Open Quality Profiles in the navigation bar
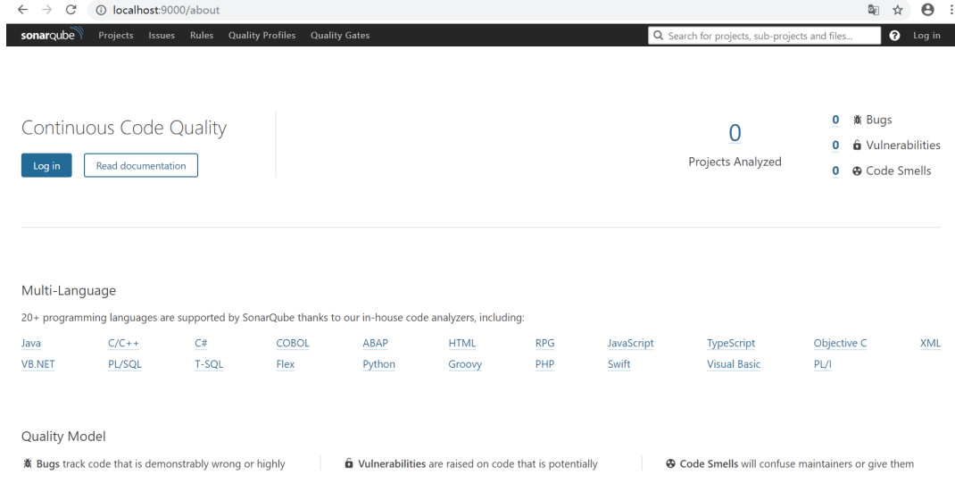The image size is (955, 483). [262, 36]
